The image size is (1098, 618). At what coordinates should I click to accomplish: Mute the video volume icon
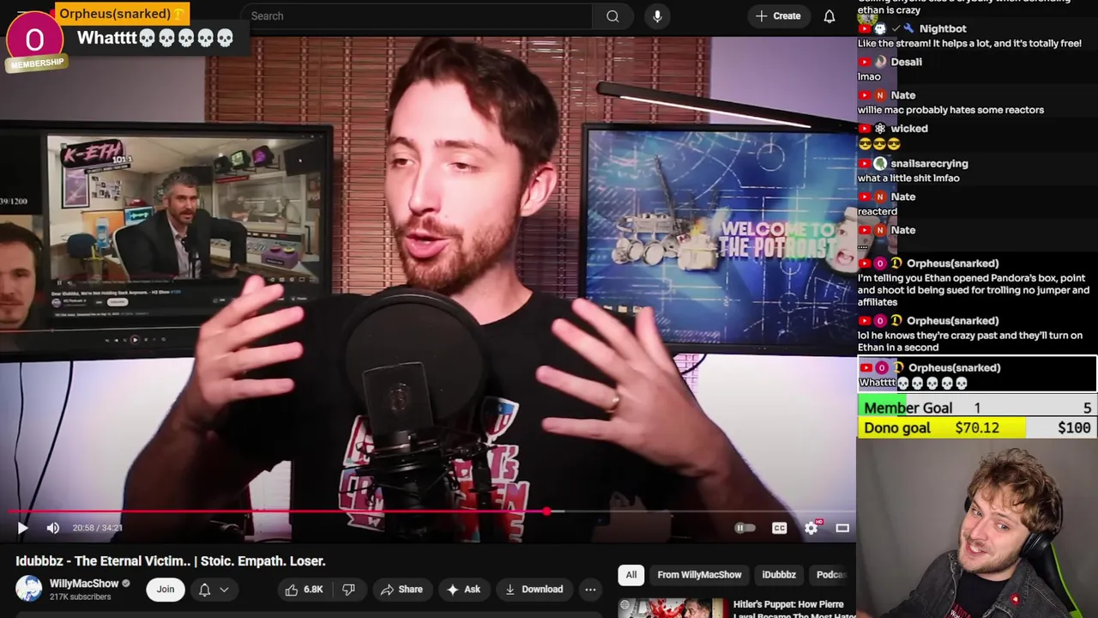(53, 528)
